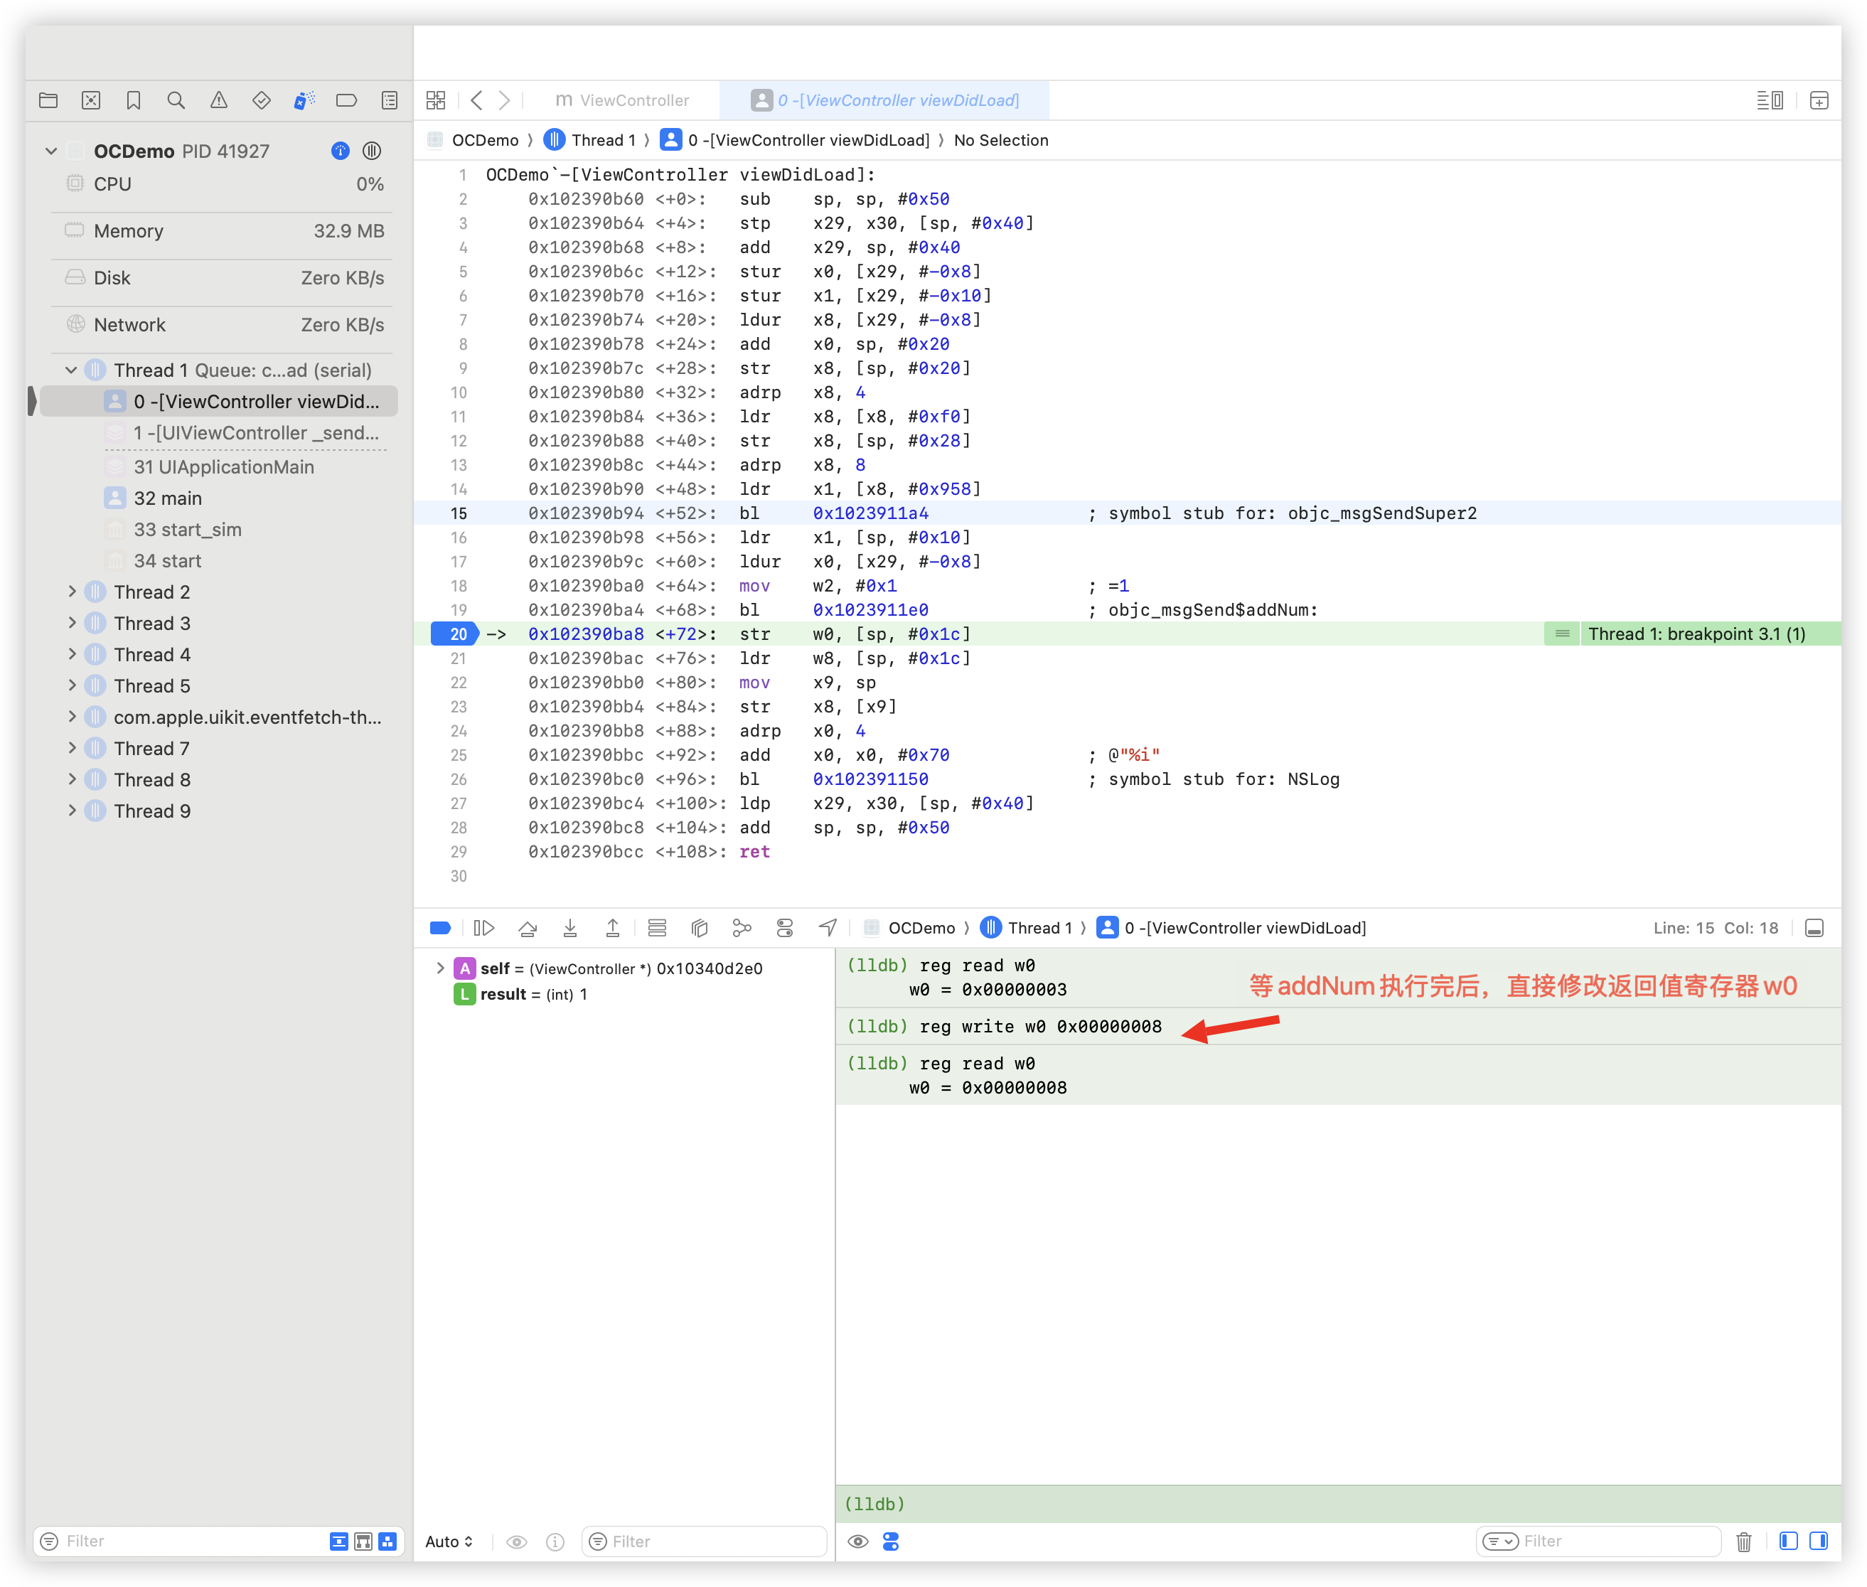Click the simulate location arrow icon
This screenshot has height=1587, width=1867.
[828, 928]
